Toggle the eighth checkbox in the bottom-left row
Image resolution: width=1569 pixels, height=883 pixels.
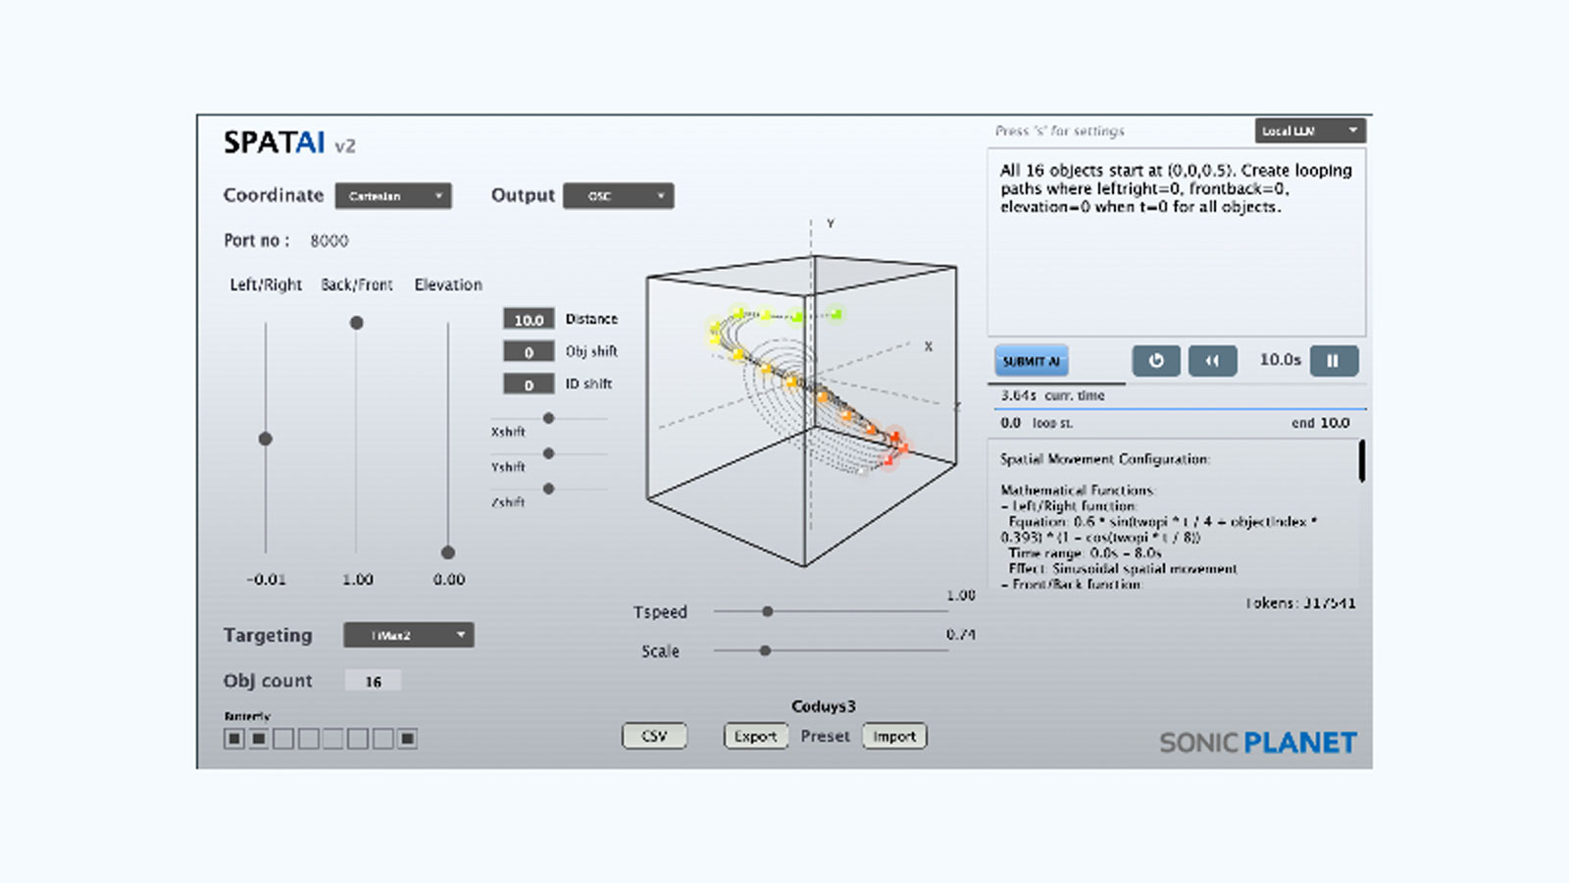(408, 739)
